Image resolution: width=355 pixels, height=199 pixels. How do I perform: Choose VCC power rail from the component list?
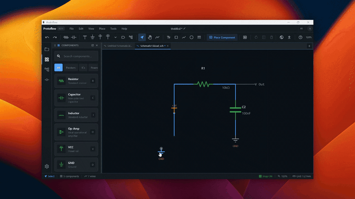(76, 149)
